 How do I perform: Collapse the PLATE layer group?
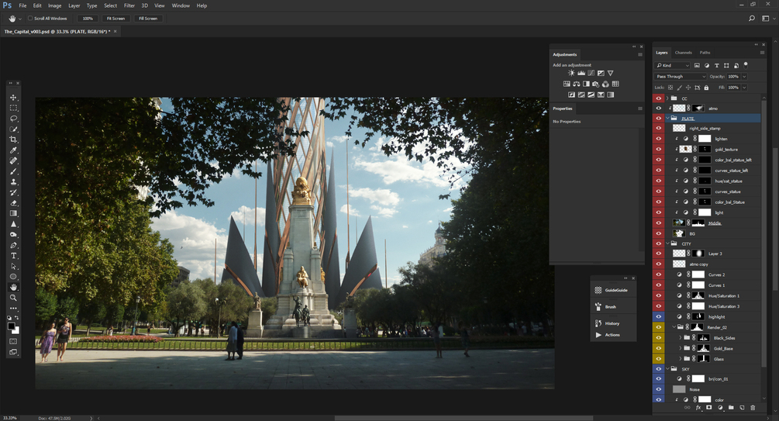tap(667, 119)
